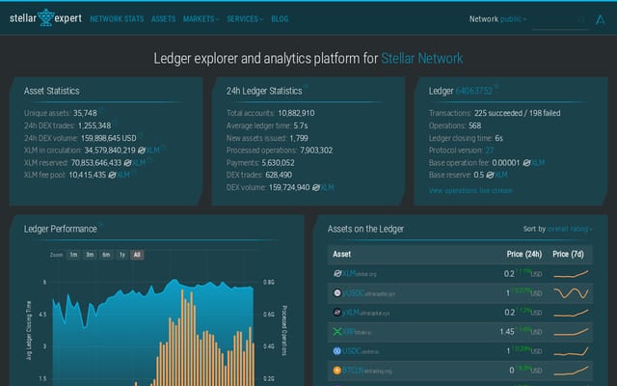Open the XLM stellar.org asset link
The width and height of the screenshot is (617, 386).
[360, 274]
